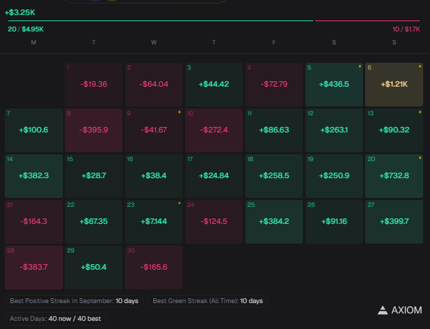Image resolution: width=430 pixels, height=329 pixels.
Task: Open day 18 cell with +$258.5
Action: point(274,176)
